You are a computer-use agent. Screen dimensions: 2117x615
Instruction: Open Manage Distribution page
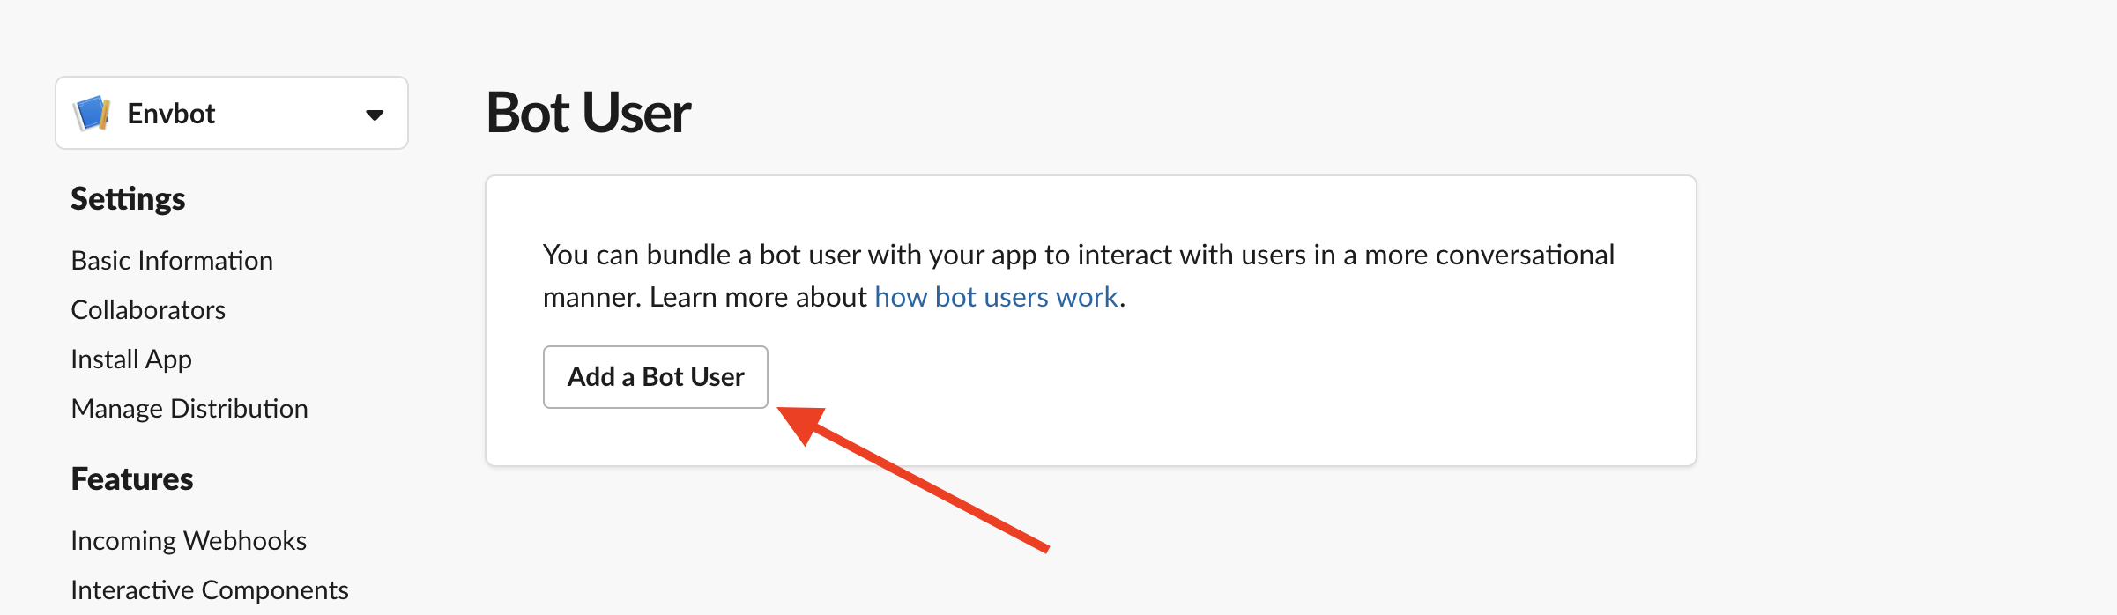(189, 409)
